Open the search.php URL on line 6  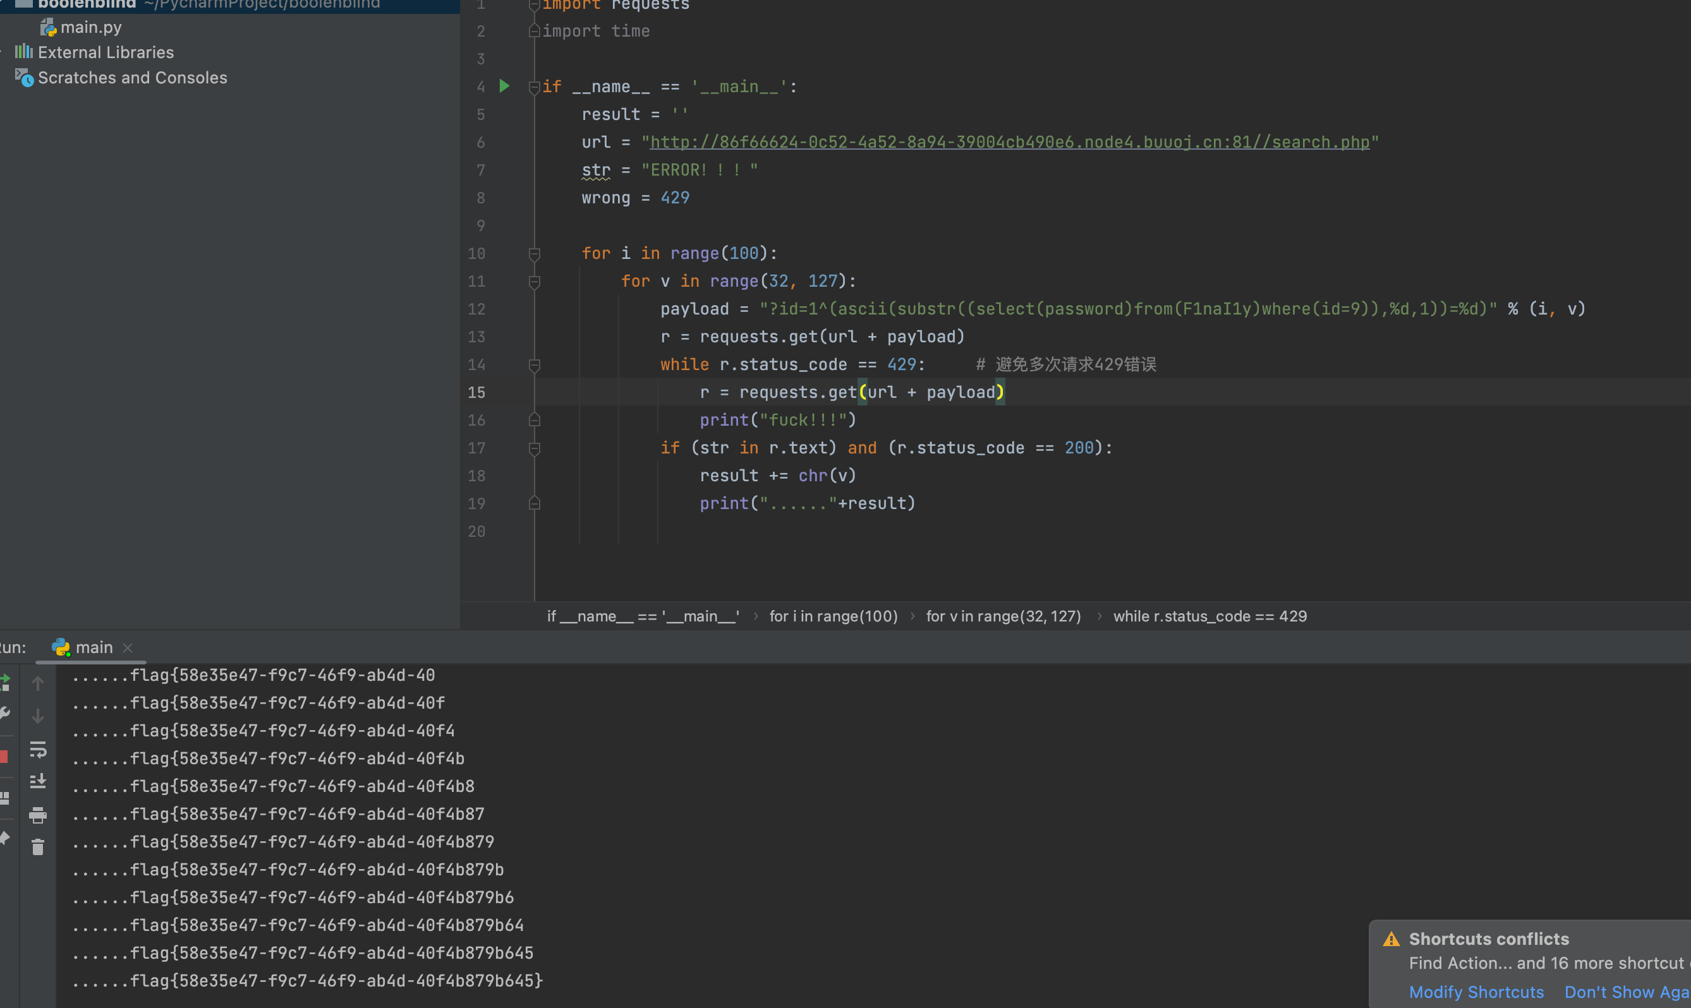click(1010, 142)
